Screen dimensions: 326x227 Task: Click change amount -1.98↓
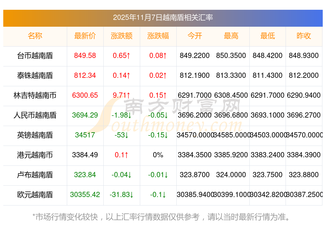(122, 115)
